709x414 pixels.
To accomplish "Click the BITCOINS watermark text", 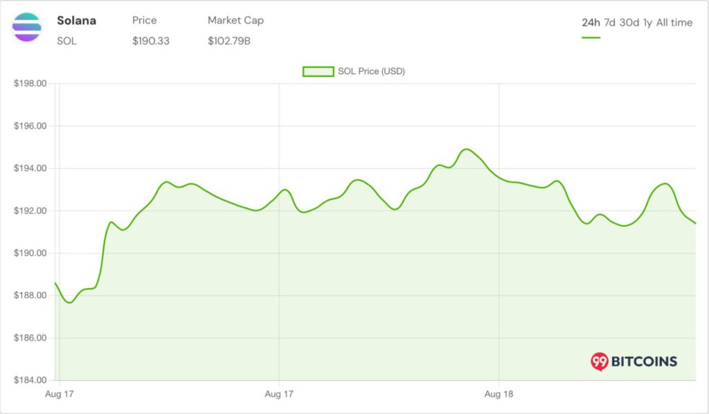I will click(644, 361).
